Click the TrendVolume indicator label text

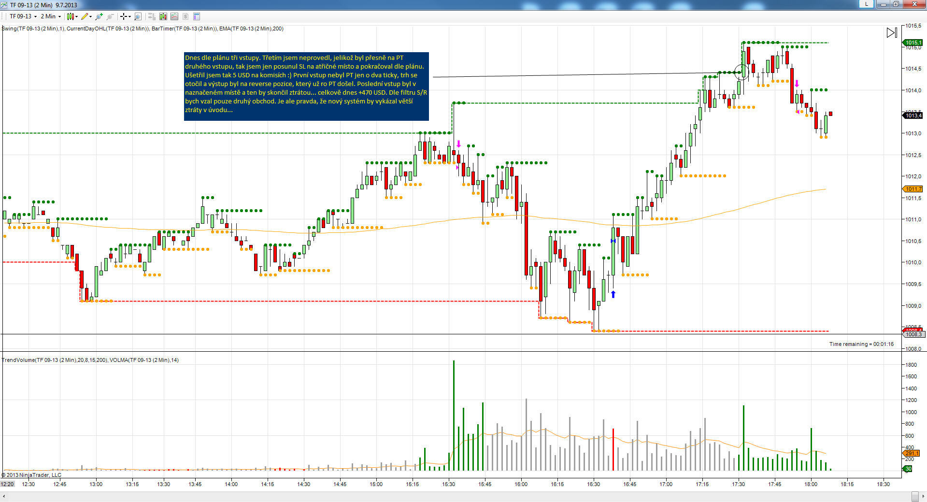point(55,360)
